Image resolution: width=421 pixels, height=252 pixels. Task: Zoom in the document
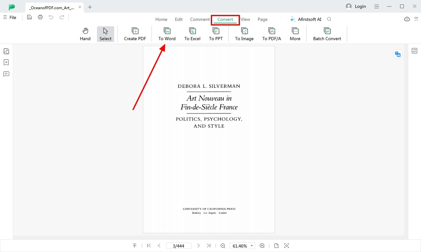(x=262, y=246)
